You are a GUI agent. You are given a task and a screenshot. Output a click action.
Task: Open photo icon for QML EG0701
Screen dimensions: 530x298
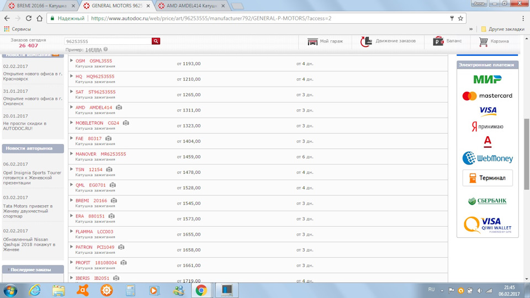(113, 185)
